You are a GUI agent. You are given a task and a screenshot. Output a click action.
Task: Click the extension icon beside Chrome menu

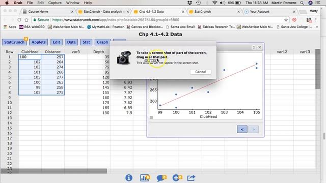(x=309, y=20)
